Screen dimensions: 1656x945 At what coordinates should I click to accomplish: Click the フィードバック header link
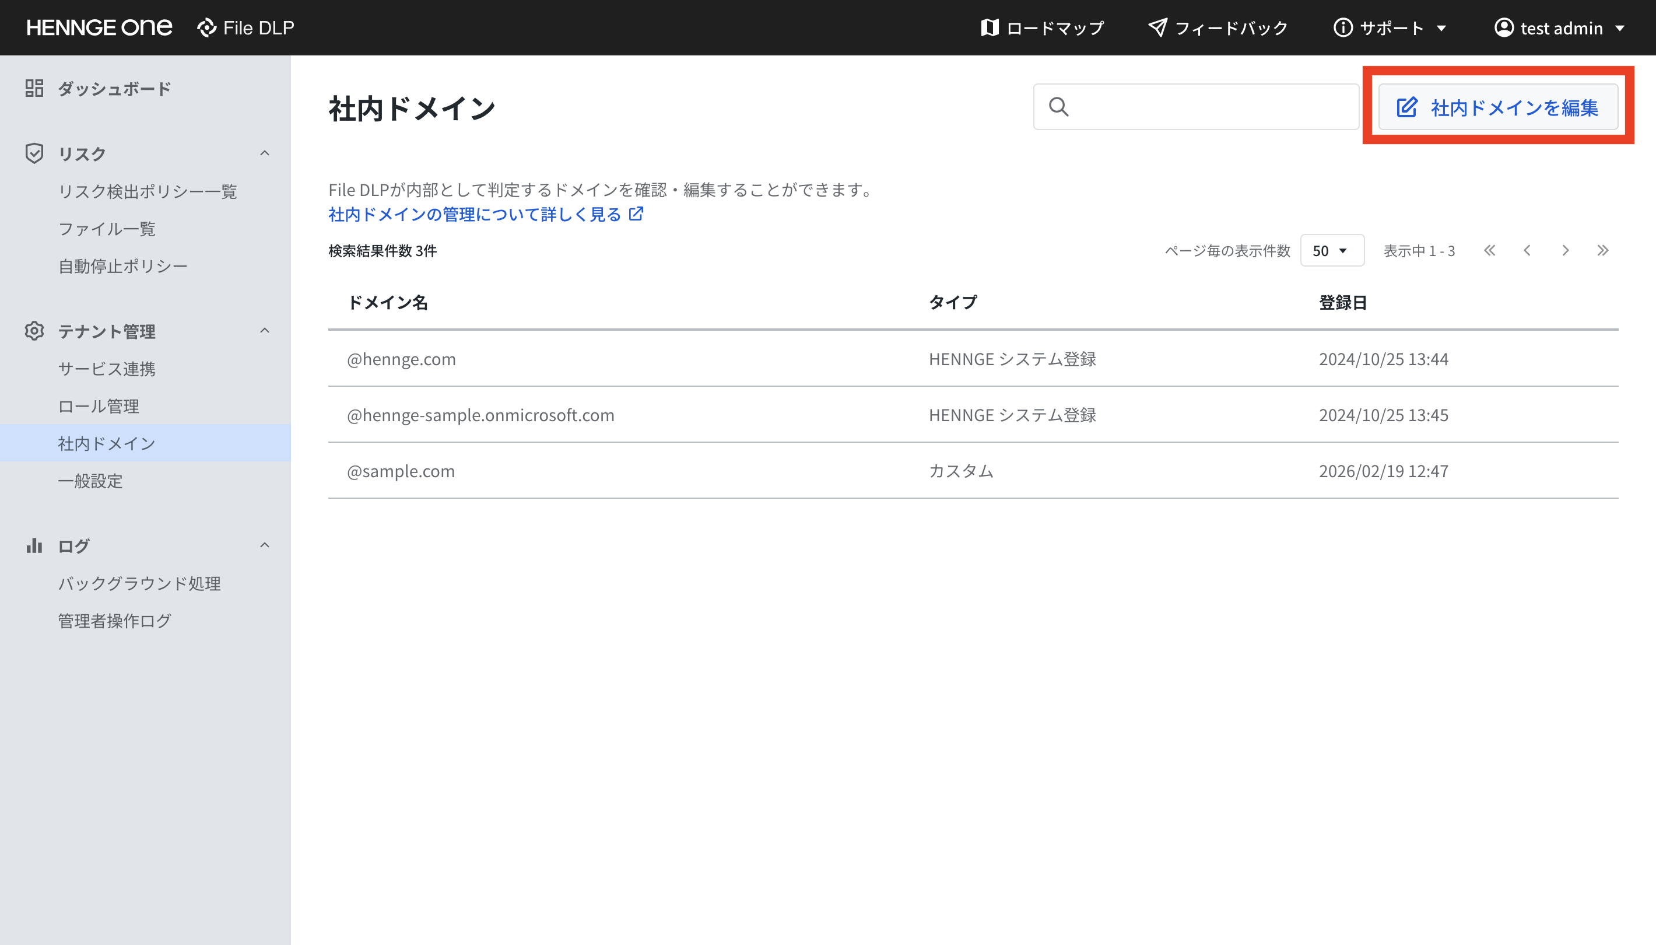pos(1218,28)
